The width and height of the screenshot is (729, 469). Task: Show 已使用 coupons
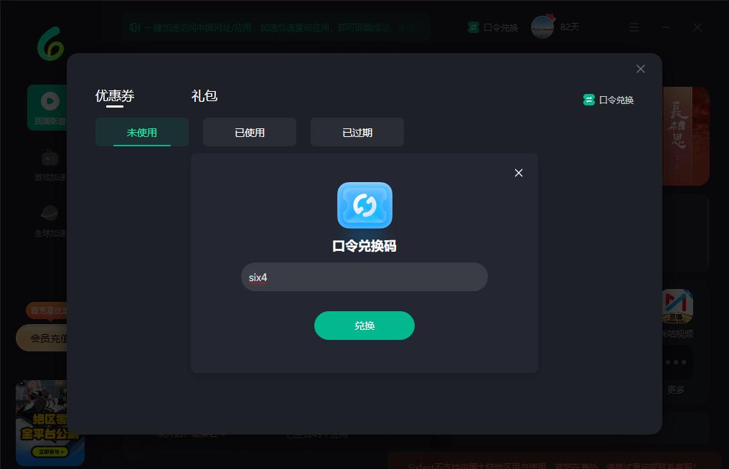(250, 133)
